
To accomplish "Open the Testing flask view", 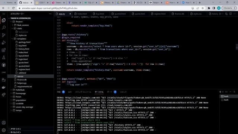I will click(4, 57).
